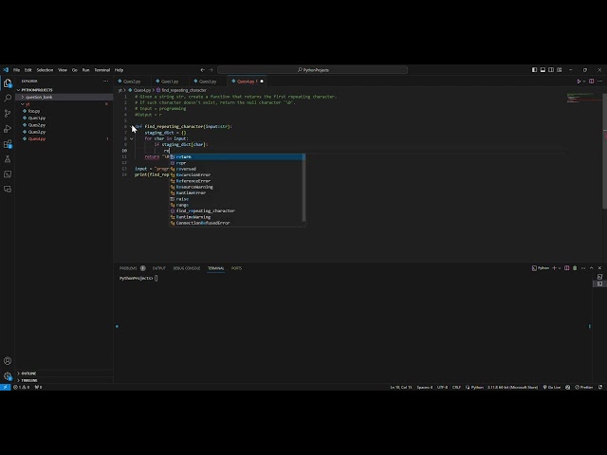The width and height of the screenshot is (607, 455).
Task: Collapse the for loop fold arrow at line 8
Action: tap(132, 138)
